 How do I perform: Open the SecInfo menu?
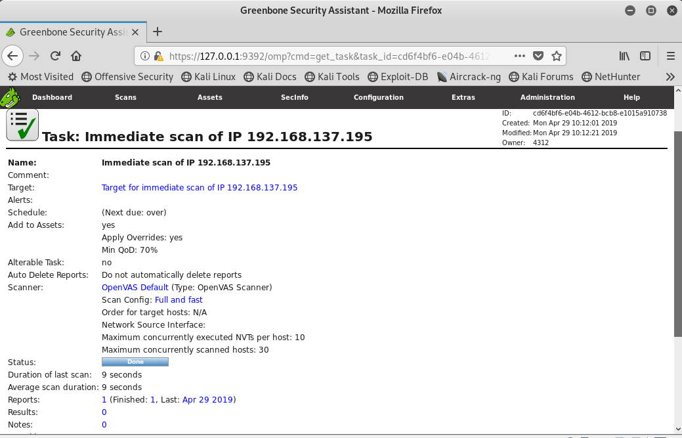pyautogui.click(x=295, y=97)
